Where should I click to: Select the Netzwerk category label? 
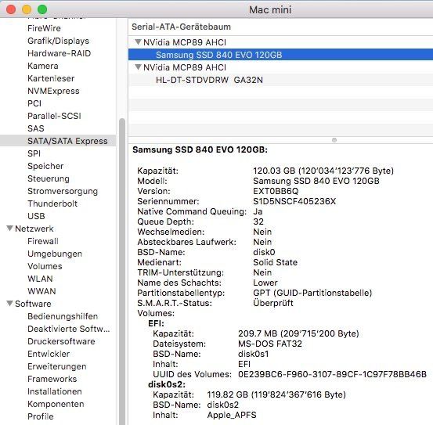click(34, 229)
